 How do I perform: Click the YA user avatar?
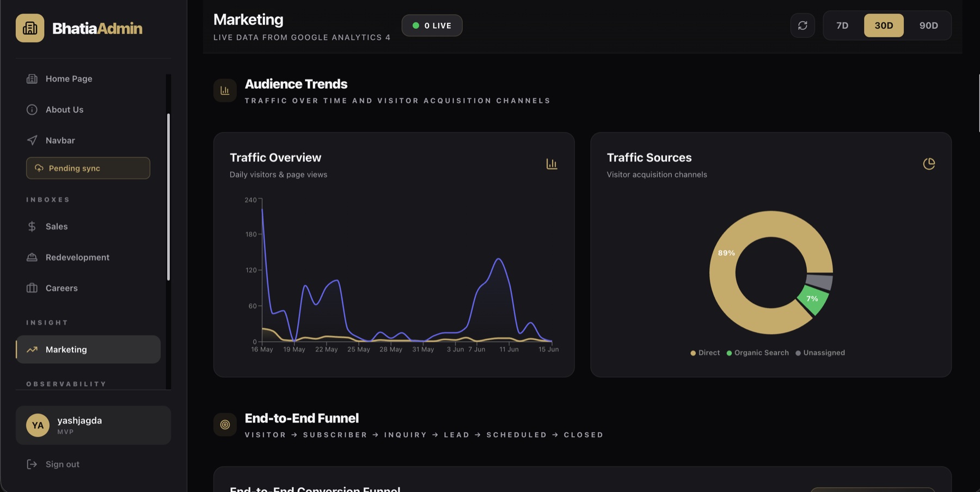38,426
